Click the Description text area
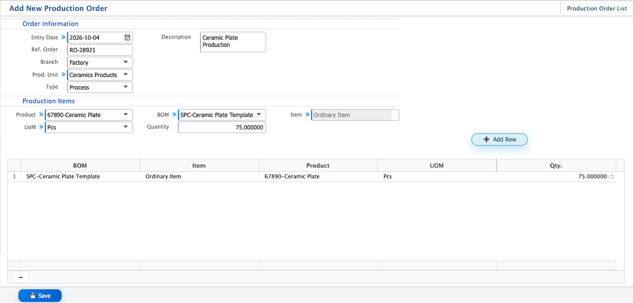The width and height of the screenshot is (633, 303). tap(233, 42)
